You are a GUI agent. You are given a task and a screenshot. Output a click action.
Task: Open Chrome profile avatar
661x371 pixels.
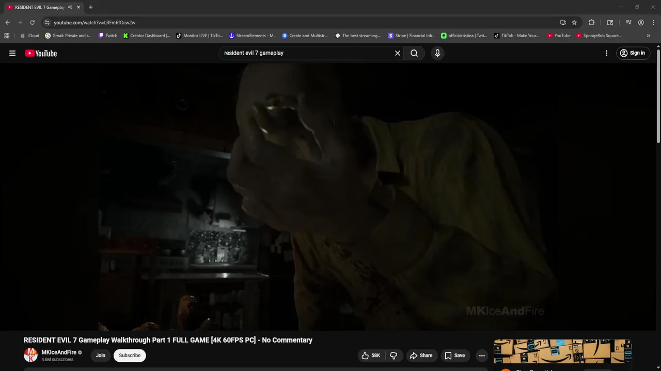[641, 23]
